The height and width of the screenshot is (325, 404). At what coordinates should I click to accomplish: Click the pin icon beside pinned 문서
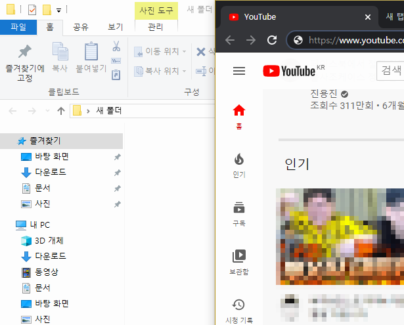(118, 188)
